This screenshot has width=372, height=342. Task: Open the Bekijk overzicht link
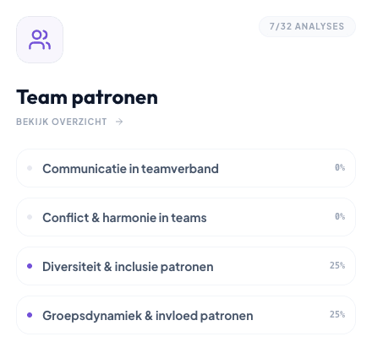pyautogui.click(x=69, y=122)
